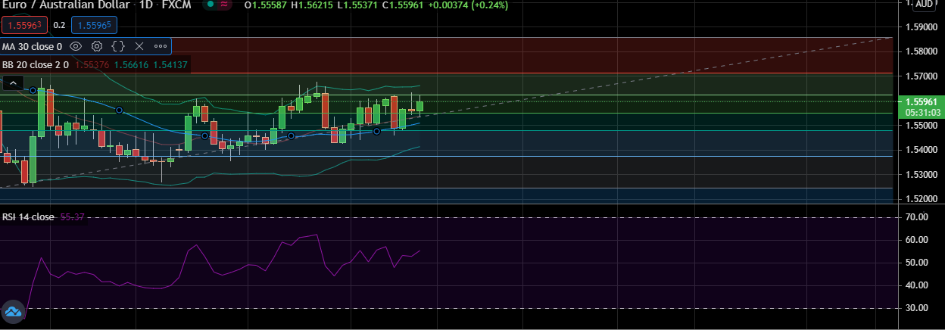Click the red sell price button 1.55963
Image resolution: width=945 pixels, height=330 pixels.
pos(25,25)
